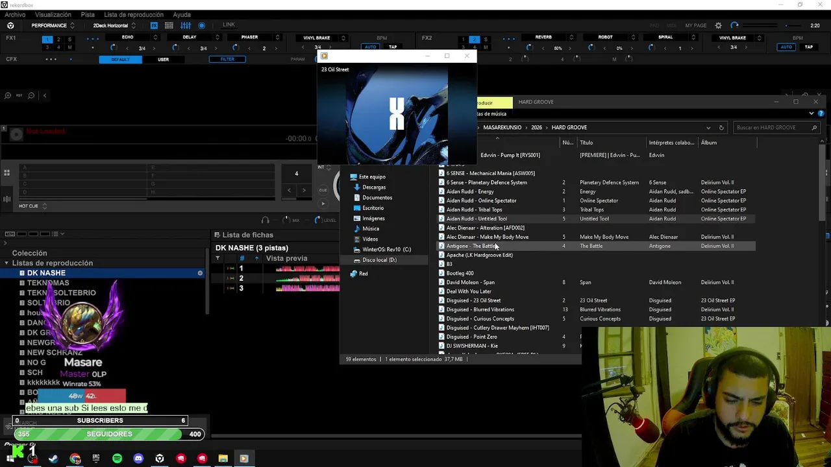Toggle FX1 sampler S assign button

(x=69, y=40)
